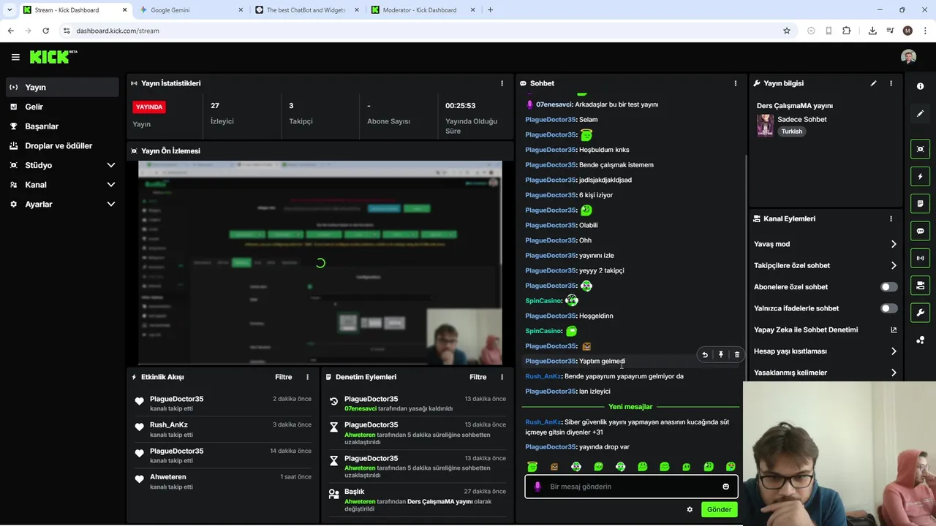Open the Denetim Eylemleri three-dot menu

coord(502,377)
